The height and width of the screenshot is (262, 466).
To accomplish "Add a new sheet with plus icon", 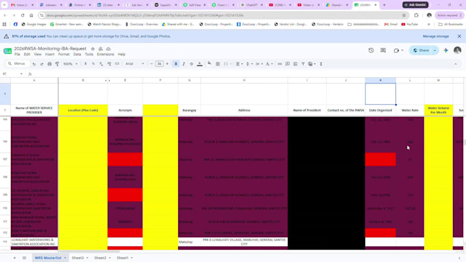I will [x=14, y=258].
